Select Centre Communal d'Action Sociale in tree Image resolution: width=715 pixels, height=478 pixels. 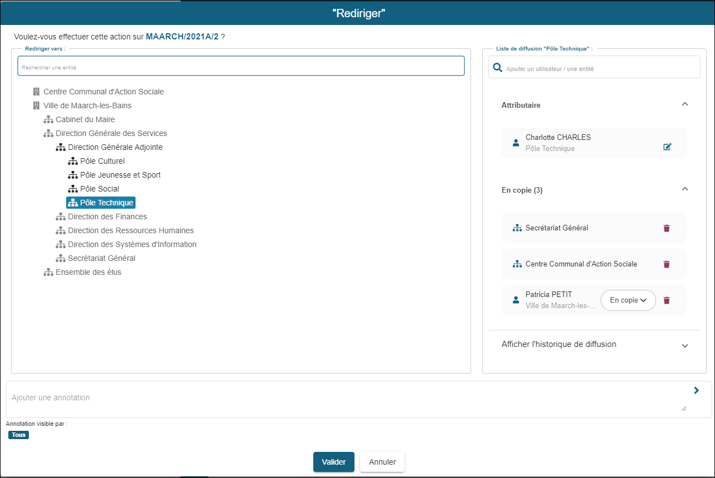click(104, 92)
